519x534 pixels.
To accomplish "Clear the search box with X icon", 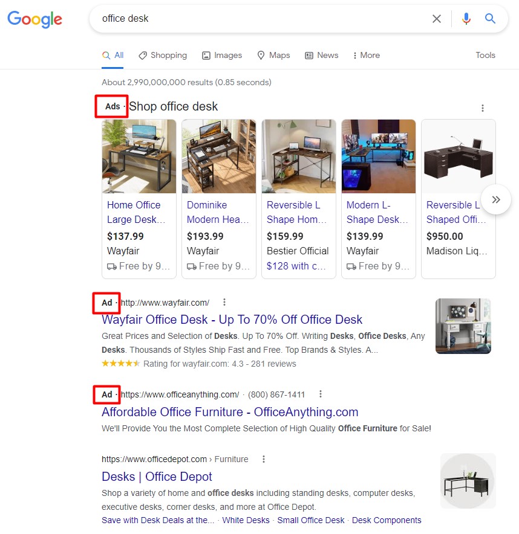I will click(x=437, y=19).
